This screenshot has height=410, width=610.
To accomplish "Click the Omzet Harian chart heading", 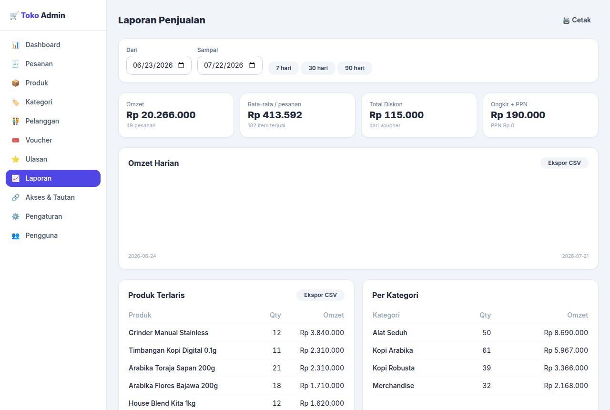I will (153, 163).
